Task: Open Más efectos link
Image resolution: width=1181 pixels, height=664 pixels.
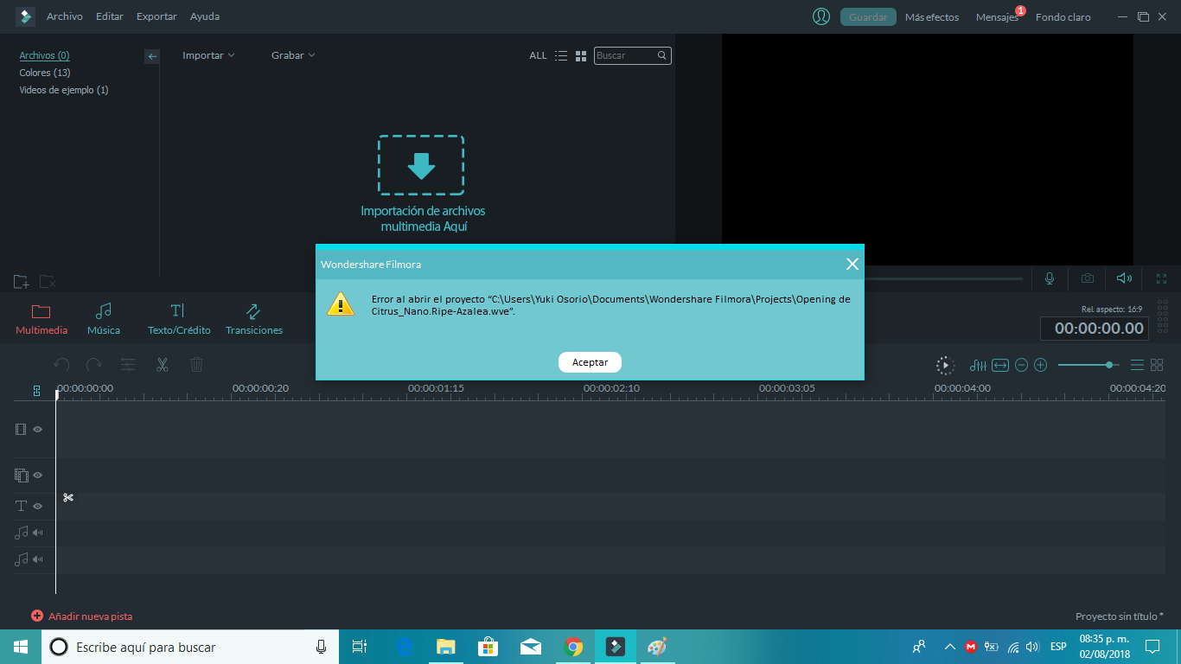Action: click(932, 17)
